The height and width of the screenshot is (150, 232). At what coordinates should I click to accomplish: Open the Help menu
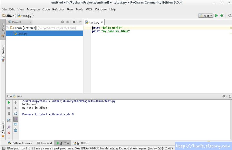pos(112,9)
